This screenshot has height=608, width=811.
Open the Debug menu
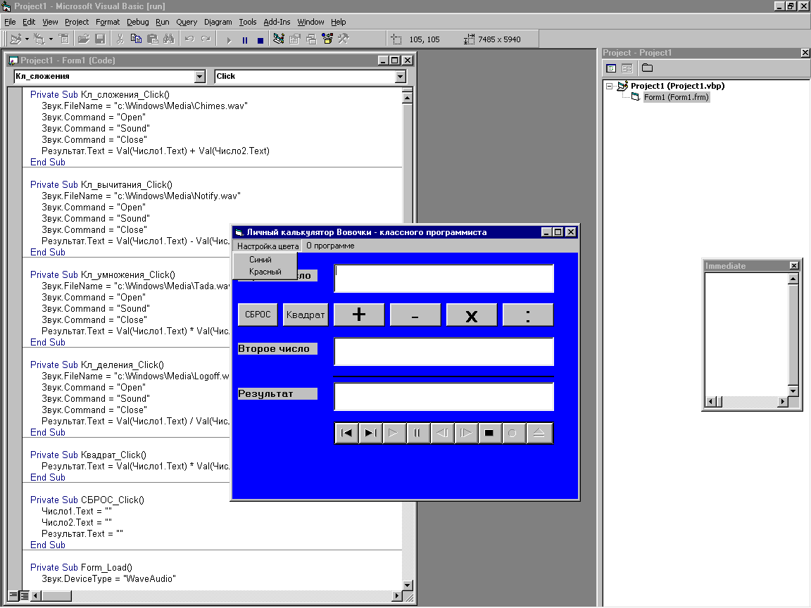pos(137,22)
